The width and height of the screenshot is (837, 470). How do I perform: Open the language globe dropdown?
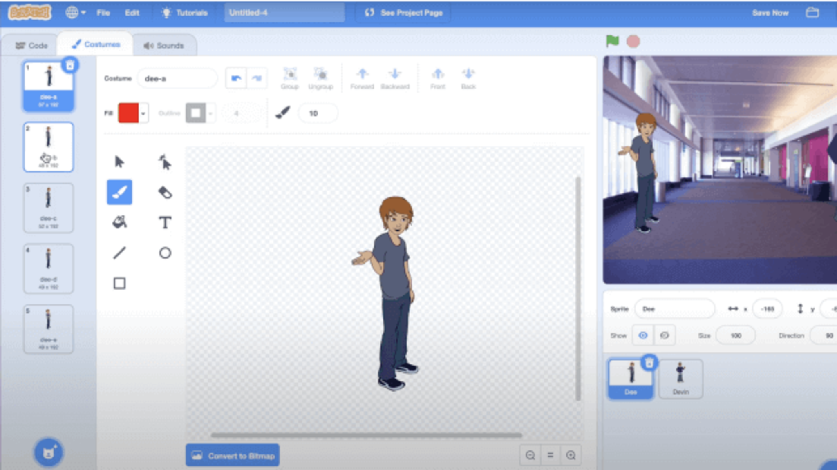(x=76, y=13)
